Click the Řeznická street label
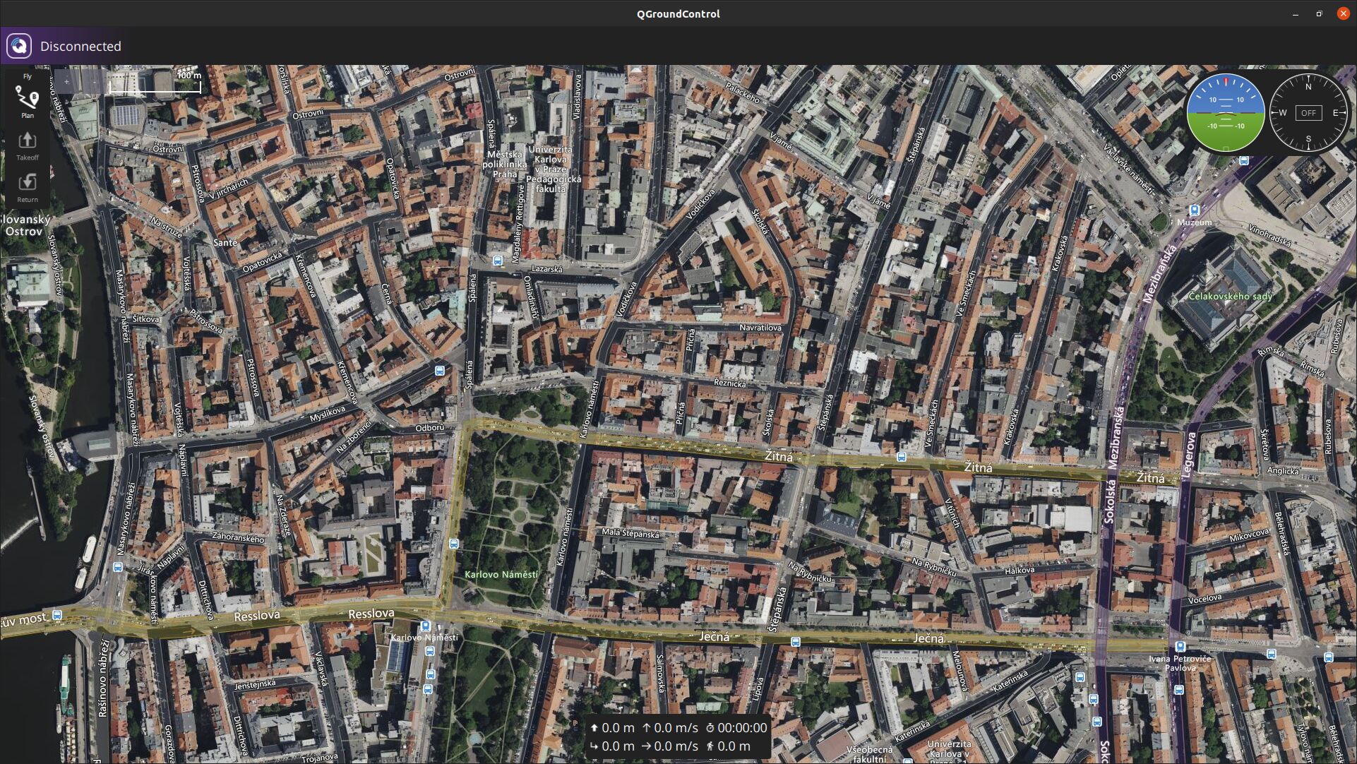1357x764 pixels. pos(730,383)
